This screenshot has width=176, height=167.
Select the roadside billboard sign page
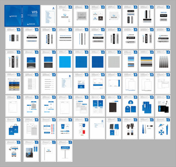click(x=65, y=151)
